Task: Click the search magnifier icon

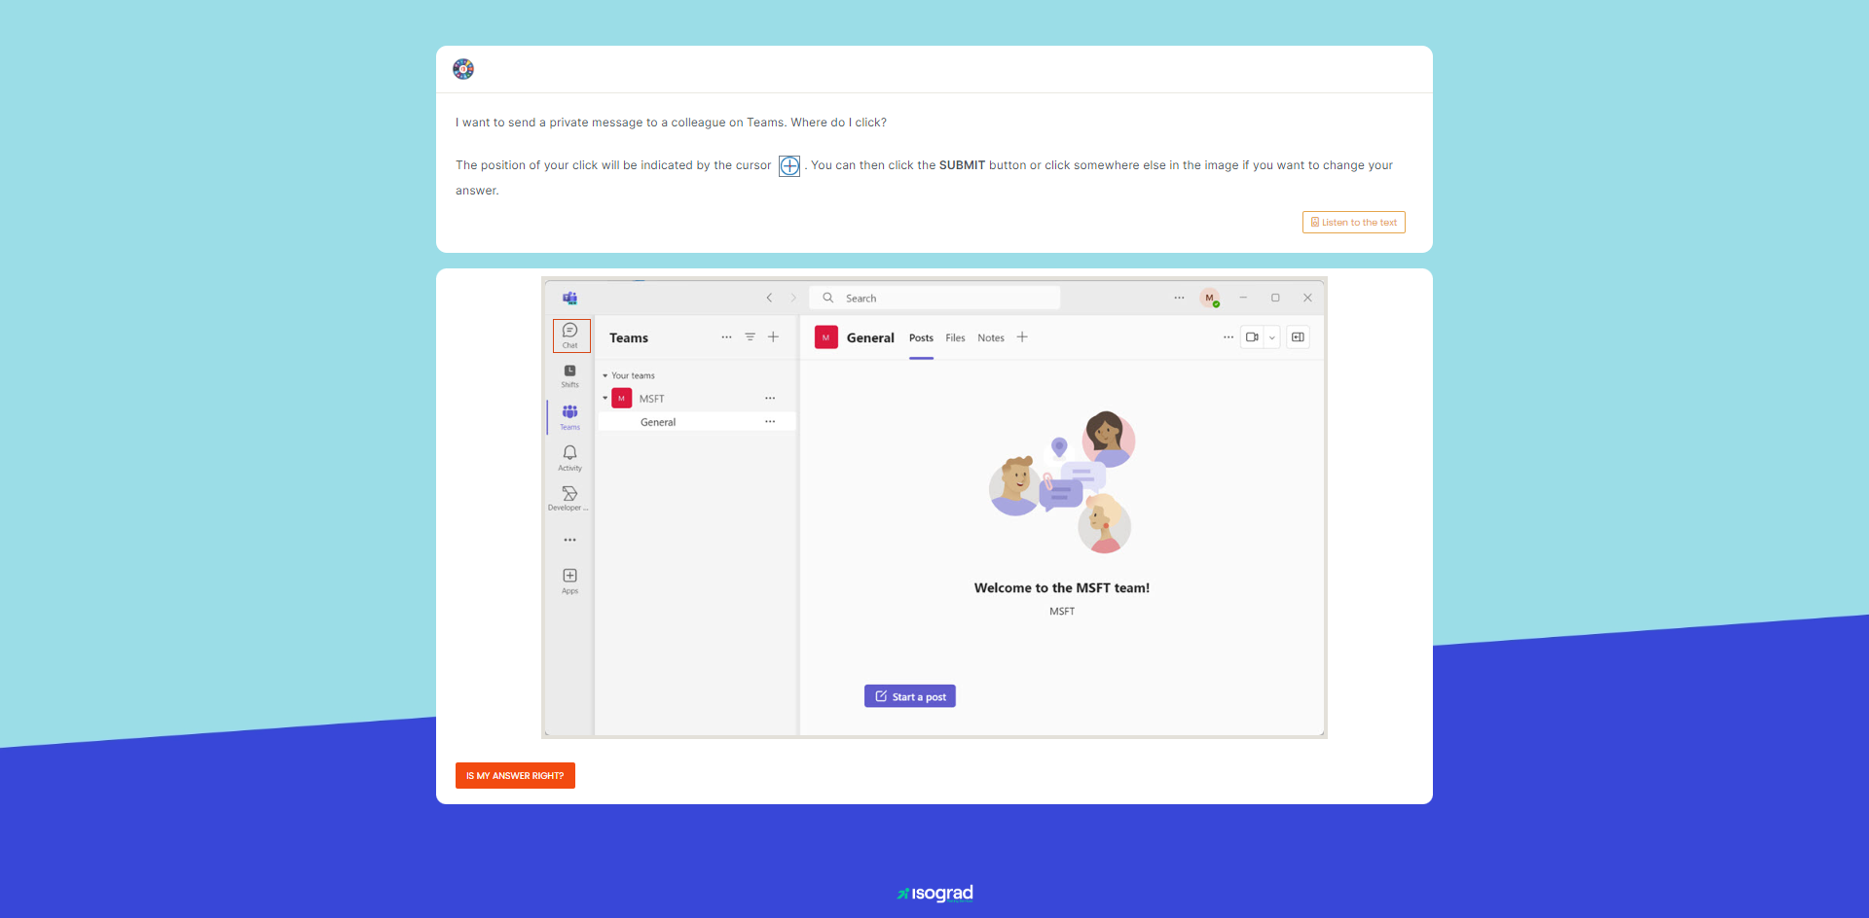Action: [828, 298]
